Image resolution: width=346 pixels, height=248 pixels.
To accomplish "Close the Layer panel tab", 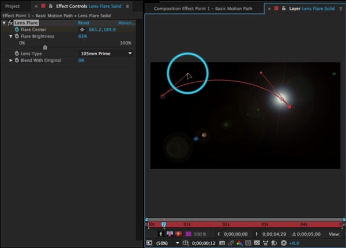I will [269, 9].
